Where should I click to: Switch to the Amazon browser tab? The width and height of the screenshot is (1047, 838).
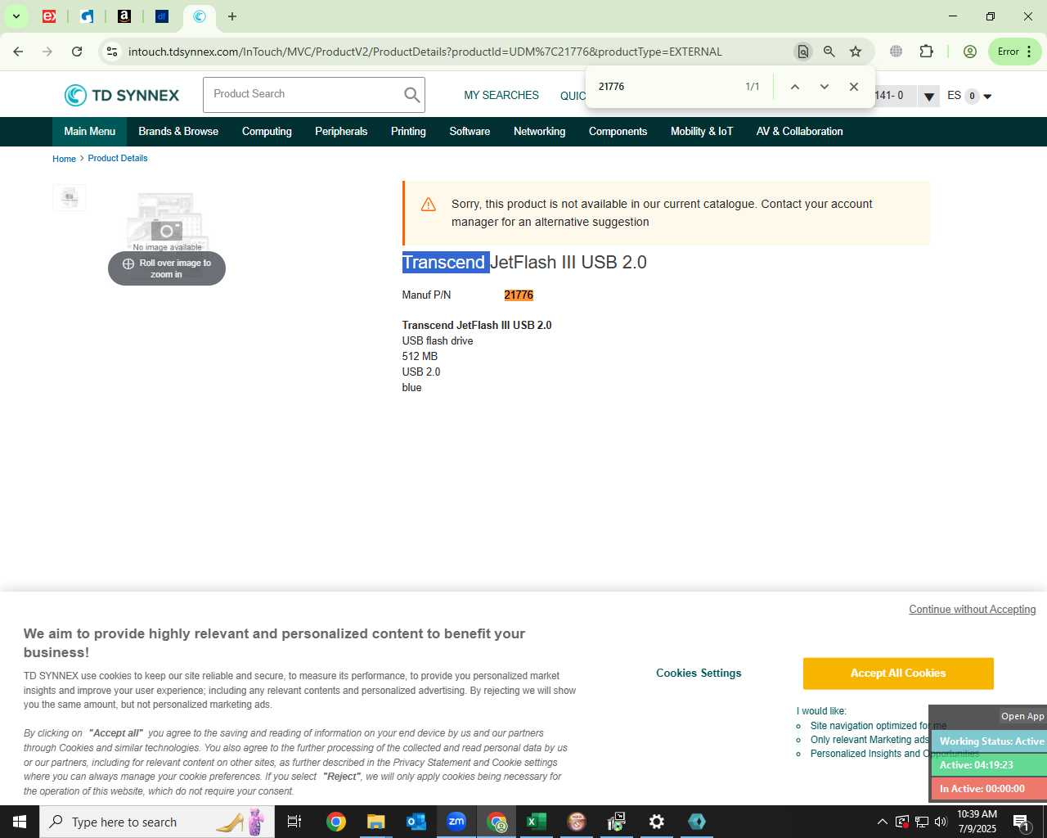pyautogui.click(x=124, y=16)
